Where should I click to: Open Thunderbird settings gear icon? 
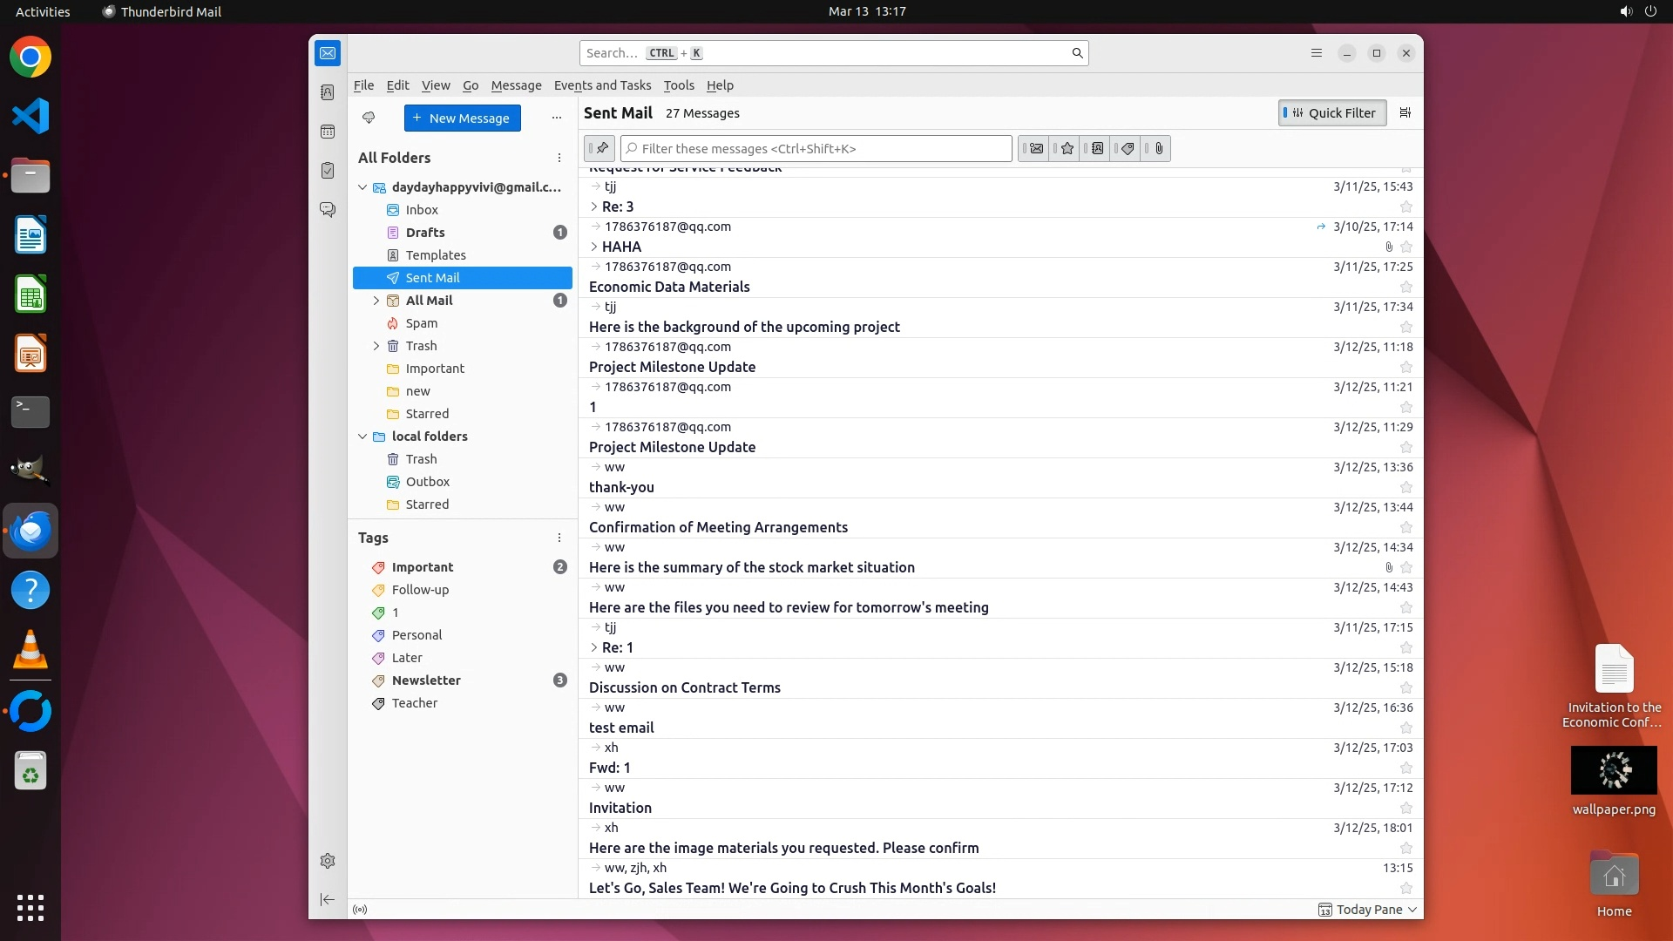point(328,861)
